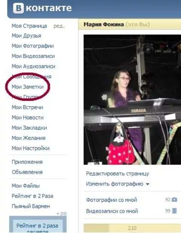Open the Пьяный Бармен app link
The image size is (181, 233).
pos(31,206)
